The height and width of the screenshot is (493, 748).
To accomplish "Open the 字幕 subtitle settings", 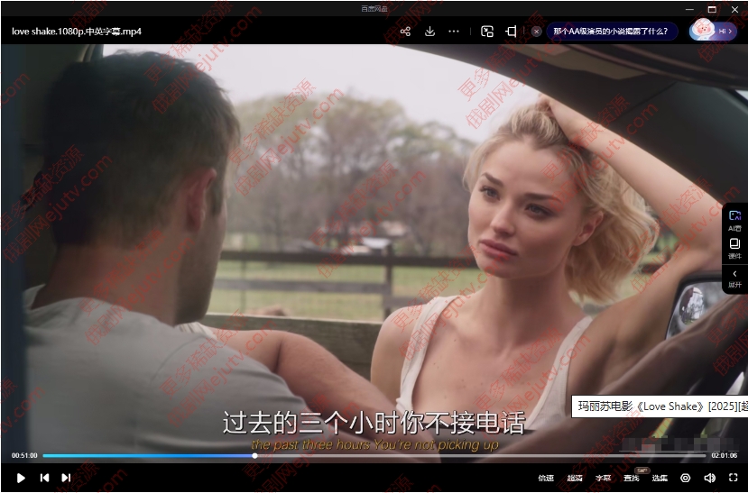I will [x=603, y=479].
